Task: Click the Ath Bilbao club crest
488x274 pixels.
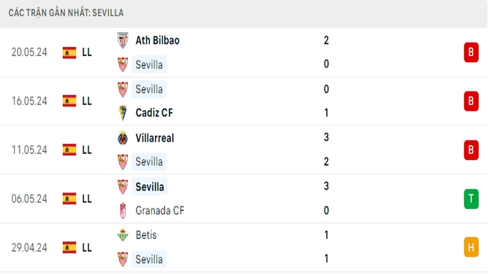Action: click(x=123, y=40)
